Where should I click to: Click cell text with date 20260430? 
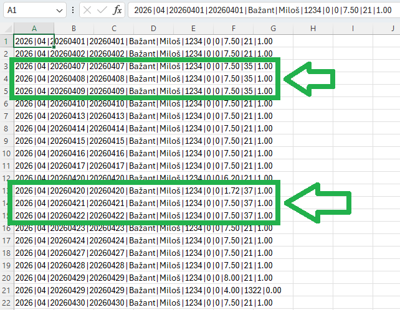(144, 303)
